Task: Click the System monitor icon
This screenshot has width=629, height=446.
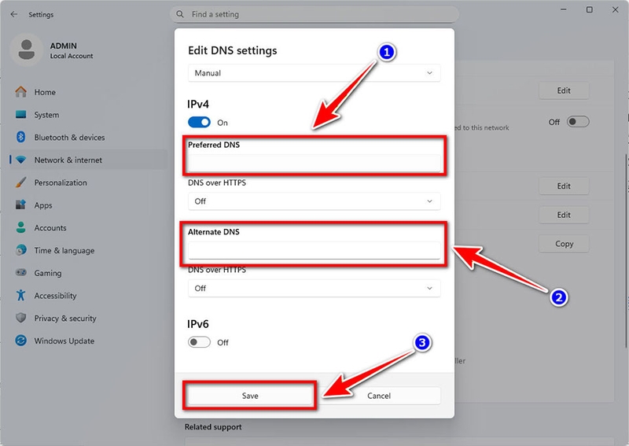Action: pos(21,115)
